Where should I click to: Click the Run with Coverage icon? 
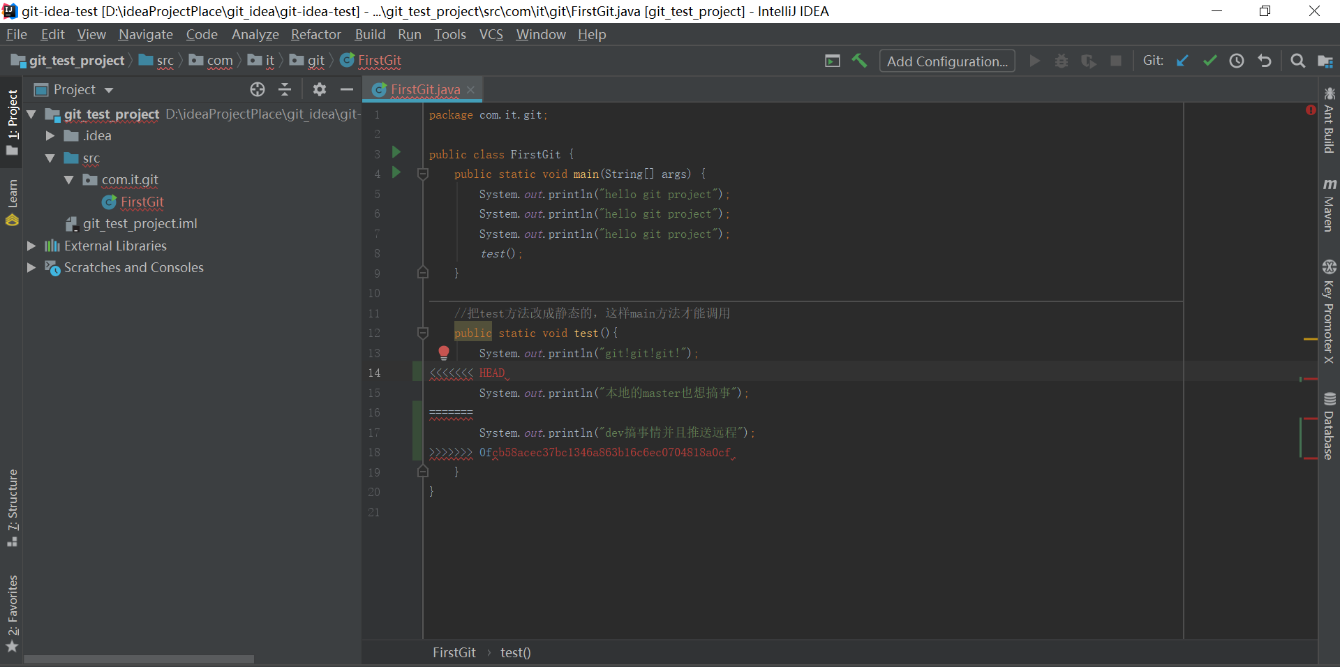(1089, 61)
